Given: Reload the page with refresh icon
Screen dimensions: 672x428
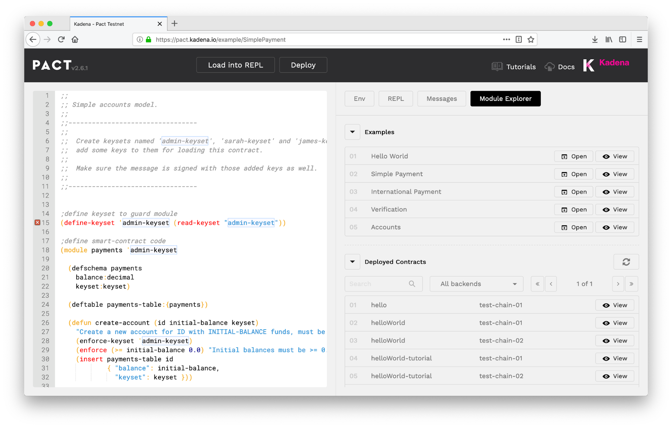Looking at the screenshot, I should [x=61, y=39].
